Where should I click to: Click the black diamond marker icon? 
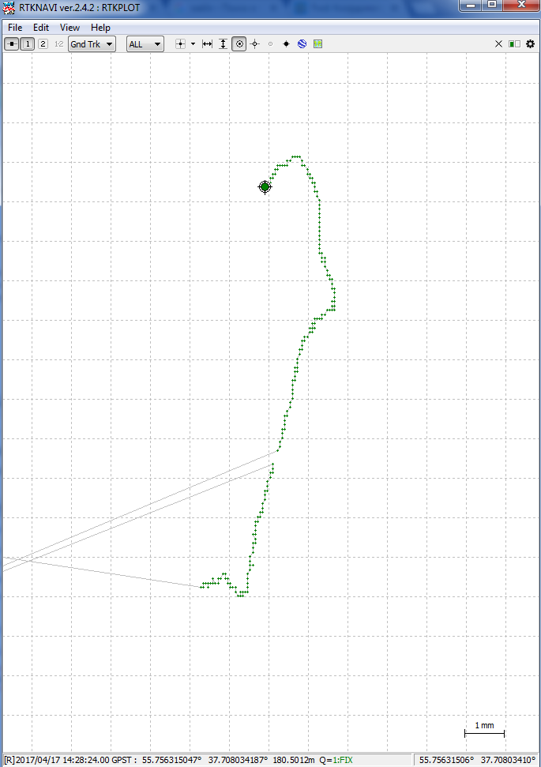coord(286,44)
